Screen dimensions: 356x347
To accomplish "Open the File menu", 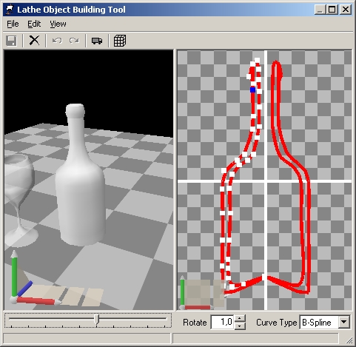I will pyautogui.click(x=13, y=24).
